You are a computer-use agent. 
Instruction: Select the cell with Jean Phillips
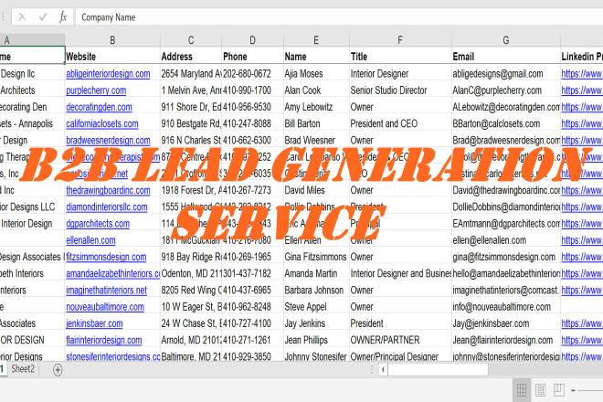(316, 340)
